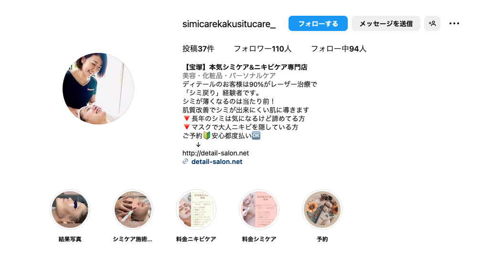Open the 料金ニキビケア highlight circle
This screenshot has width=493, height=257.
tap(196, 209)
